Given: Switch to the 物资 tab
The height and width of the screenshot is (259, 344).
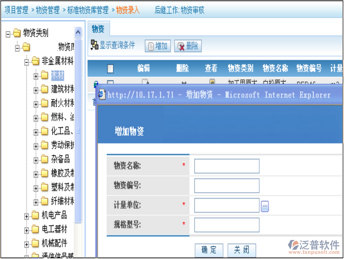Looking at the screenshot, I should click(98, 29).
